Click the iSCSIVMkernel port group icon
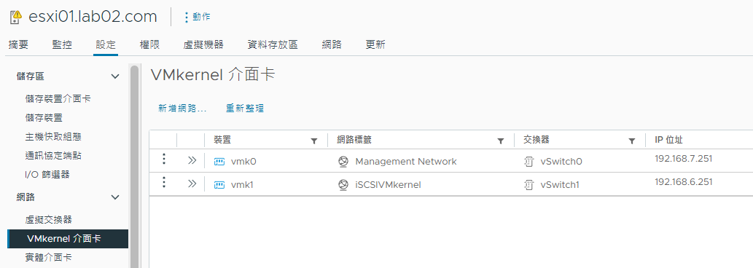The image size is (753, 268). pos(343,184)
